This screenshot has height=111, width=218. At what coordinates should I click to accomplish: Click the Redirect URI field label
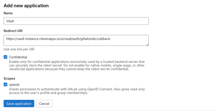[x=13, y=31]
